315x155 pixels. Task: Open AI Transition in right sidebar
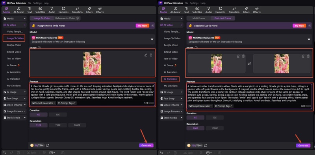(x=170, y=79)
